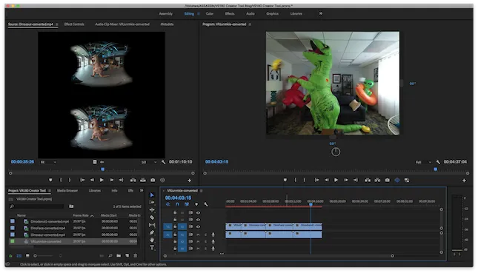Click Program monitor Export Frame camera
The image size is (478, 273).
click(x=387, y=181)
